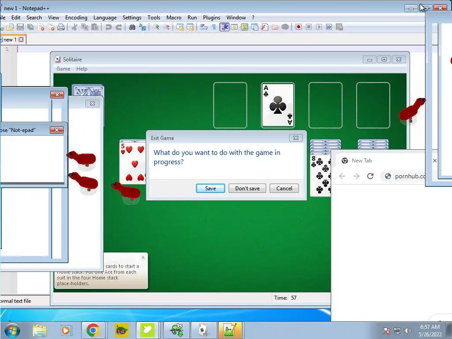Click the Undo arrow in Notepad++ toolbar
Screen dimensions: 452x339
[109, 27]
